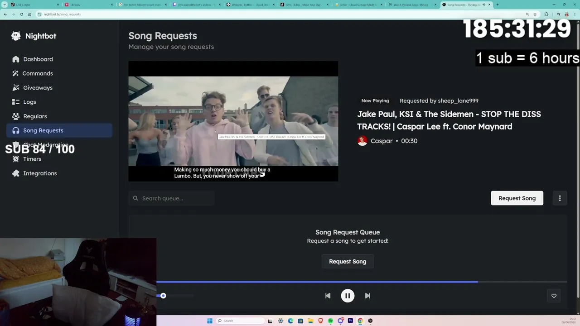Select Song Requests in sidebar
This screenshot has height=326, width=580.
point(59,130)
